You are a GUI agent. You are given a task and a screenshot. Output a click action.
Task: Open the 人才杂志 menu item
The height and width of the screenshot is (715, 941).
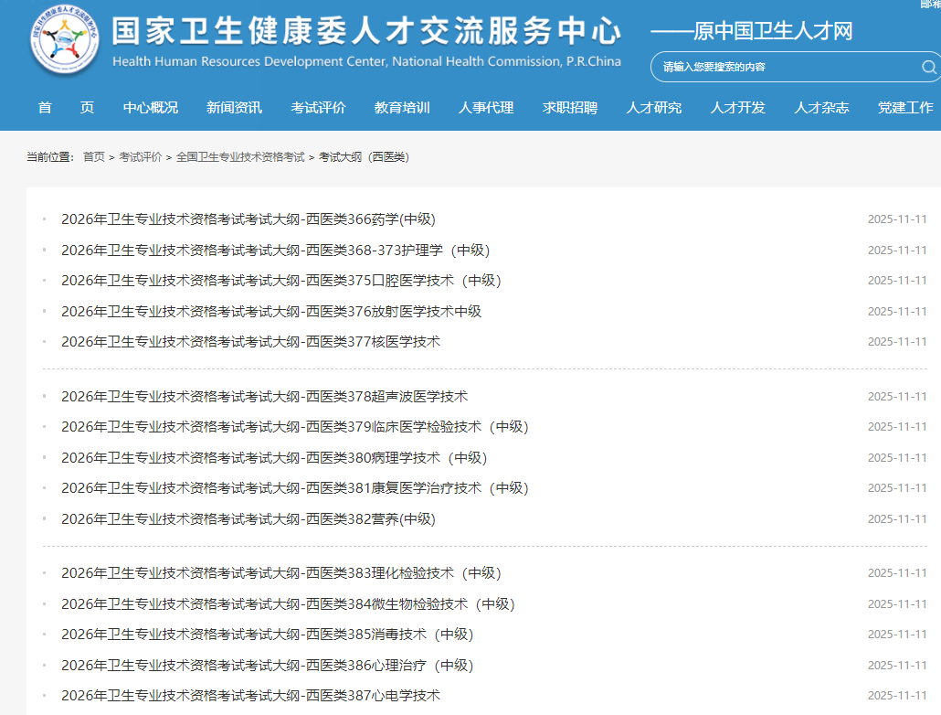(x=821, y=108)
